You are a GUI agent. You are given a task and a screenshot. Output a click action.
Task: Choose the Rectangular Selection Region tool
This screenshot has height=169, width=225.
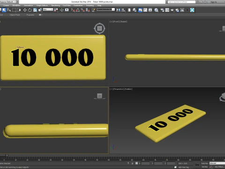point(14,10)
